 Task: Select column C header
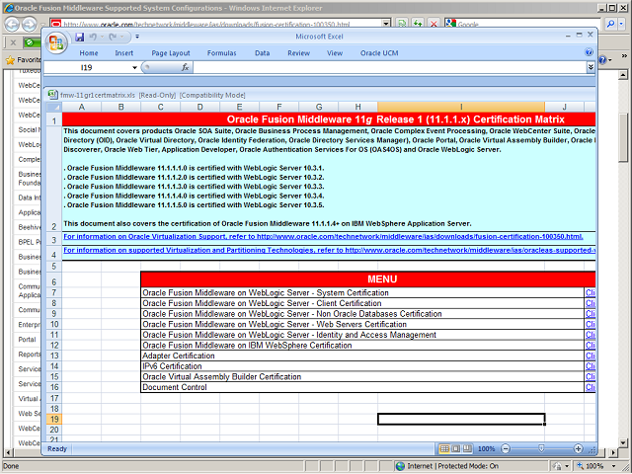(x=159, y=107)
